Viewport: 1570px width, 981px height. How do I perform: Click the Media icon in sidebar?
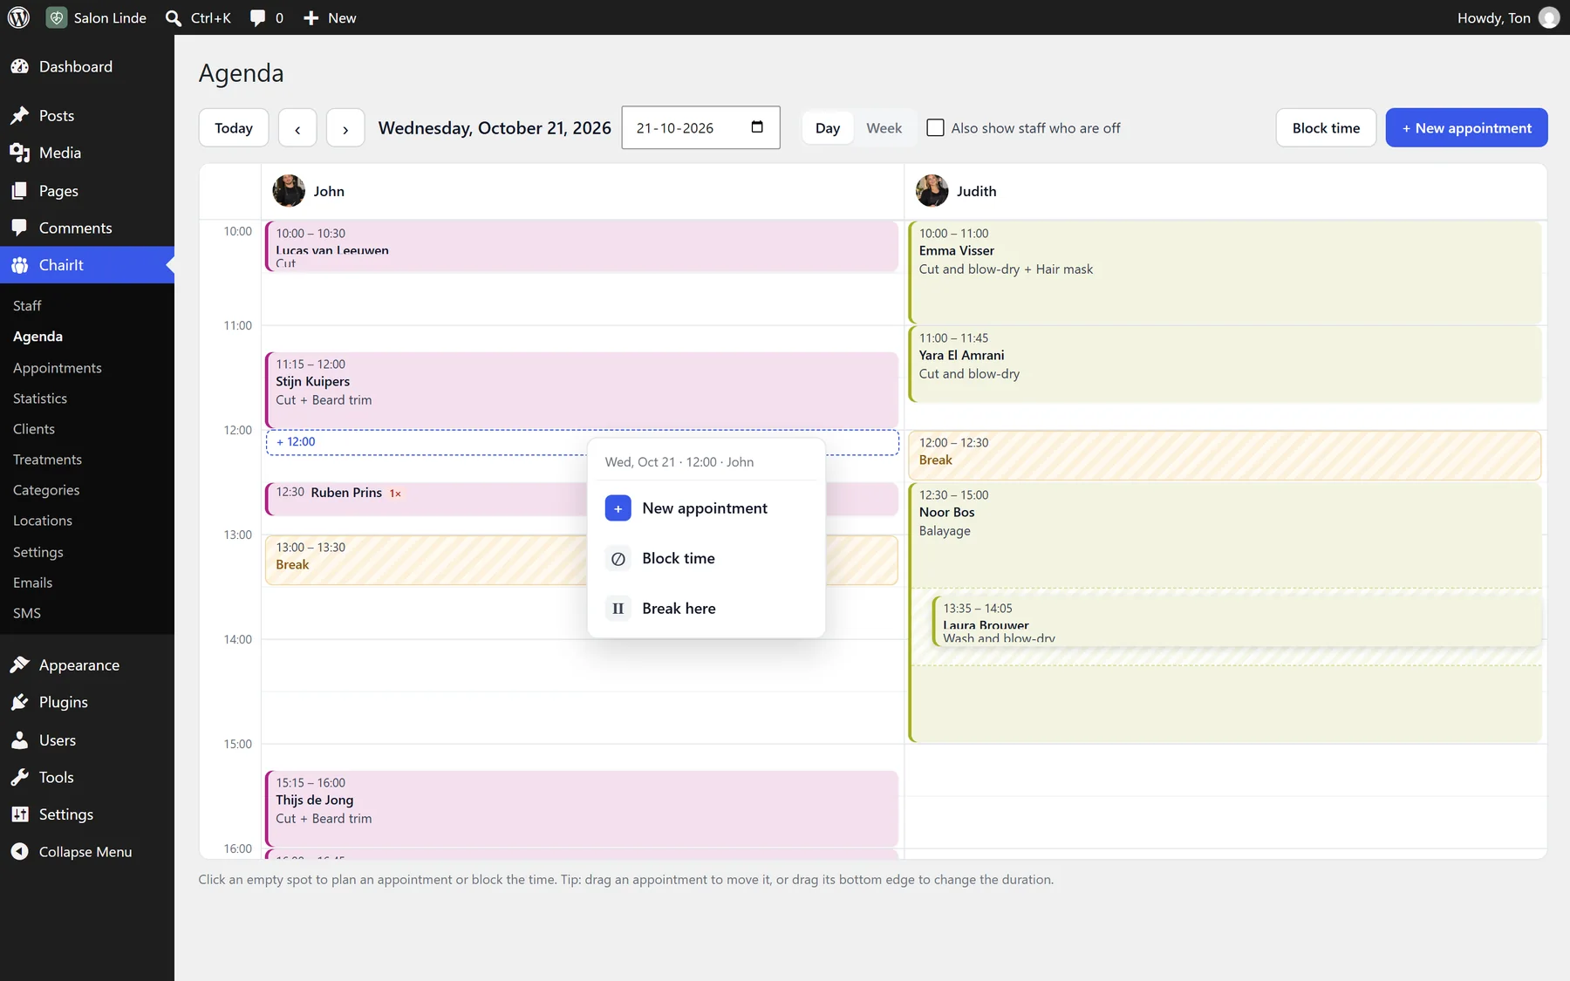pos(20,153)
